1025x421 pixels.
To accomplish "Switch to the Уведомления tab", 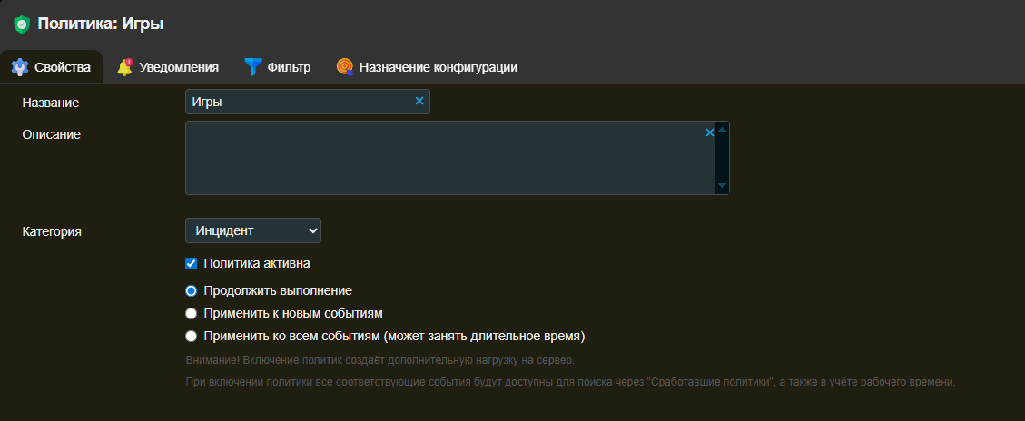I will click(x=179, y=67).
